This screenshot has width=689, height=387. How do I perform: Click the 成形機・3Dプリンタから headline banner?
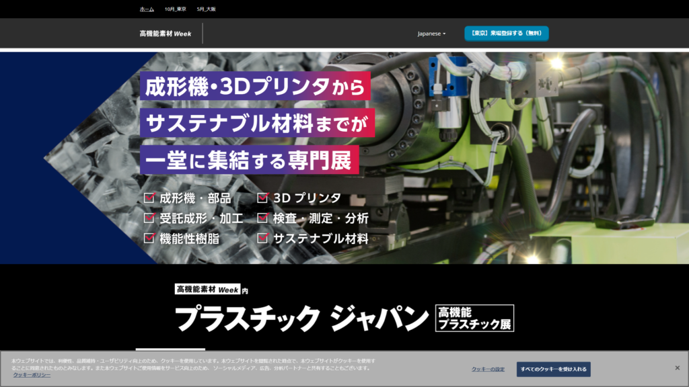pos(255,87)
